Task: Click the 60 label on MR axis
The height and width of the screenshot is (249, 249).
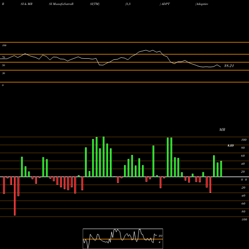Action: click(243, 156)
